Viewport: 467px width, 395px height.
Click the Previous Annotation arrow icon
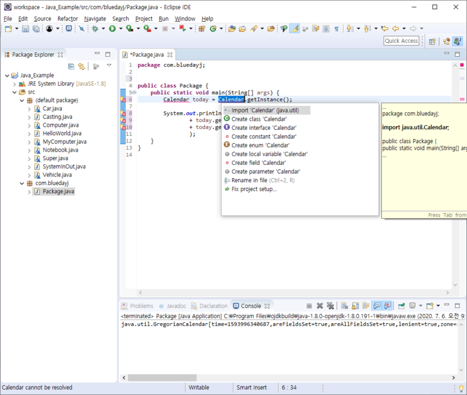click(x=367, y=28)
